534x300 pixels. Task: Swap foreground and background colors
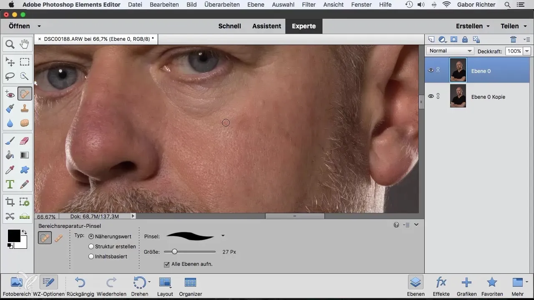coord(24,232)
